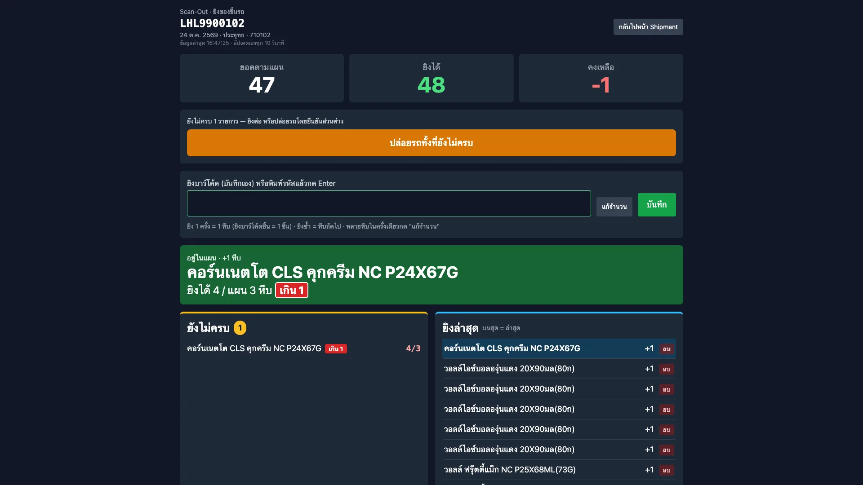Click the date line 24 ต.ค. 2569 · ประยุทธ · 710102
Screen dimensions: 863x485
[225, 35]
